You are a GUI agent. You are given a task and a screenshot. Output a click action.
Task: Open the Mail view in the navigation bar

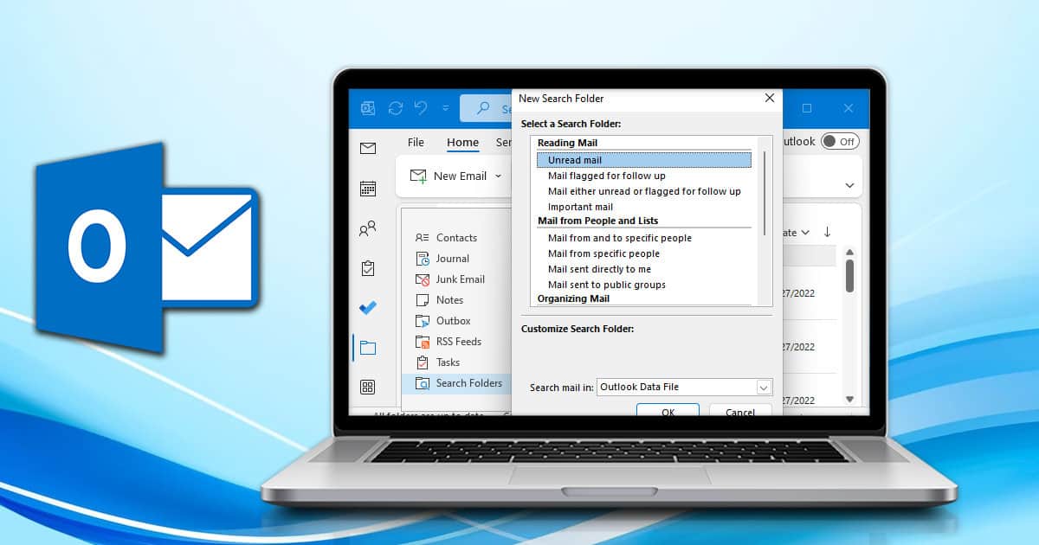point(368,149)
